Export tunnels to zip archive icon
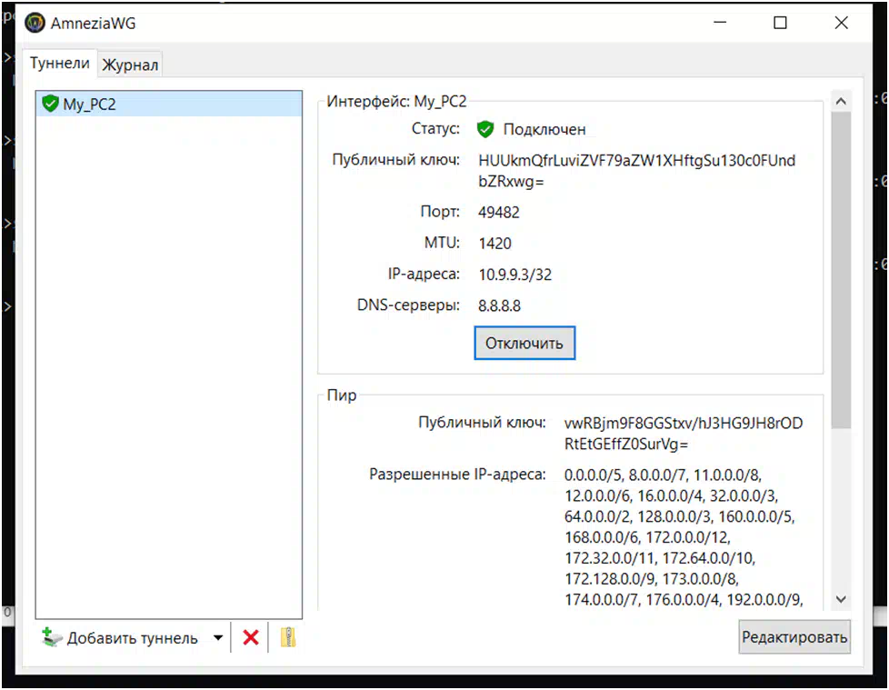This screenshot has width=889, height=690. point(288,638)
